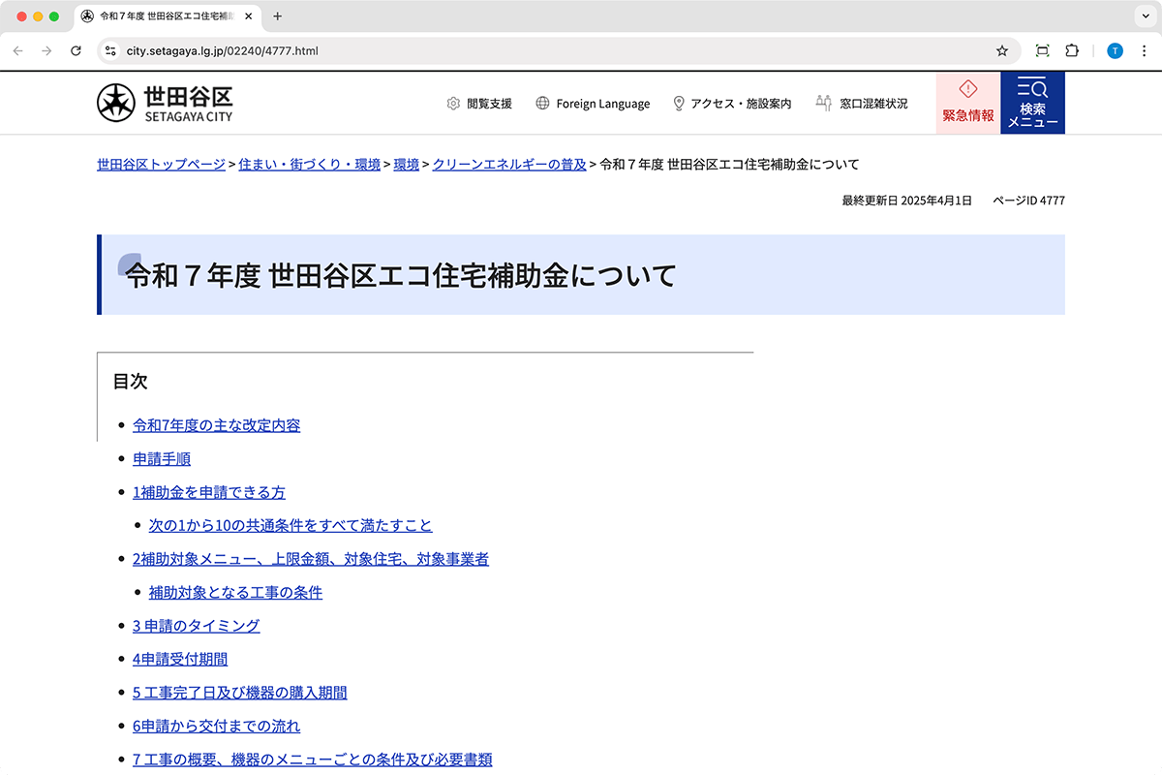The width and height of the screenshot is (1162, 775).
Task: Click the 目次 heading
Action: [x=131, y=382]
